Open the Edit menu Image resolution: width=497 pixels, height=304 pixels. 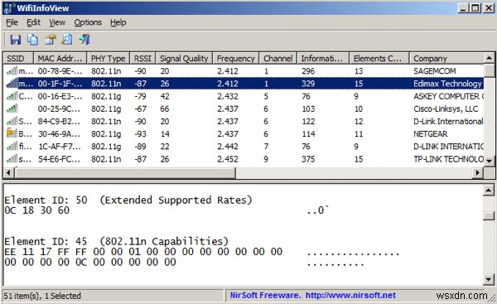pos(33,22)
